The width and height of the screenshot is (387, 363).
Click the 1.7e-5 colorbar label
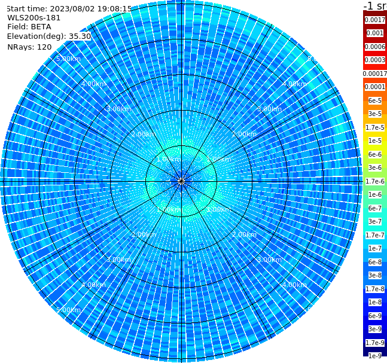pos(375,127)
